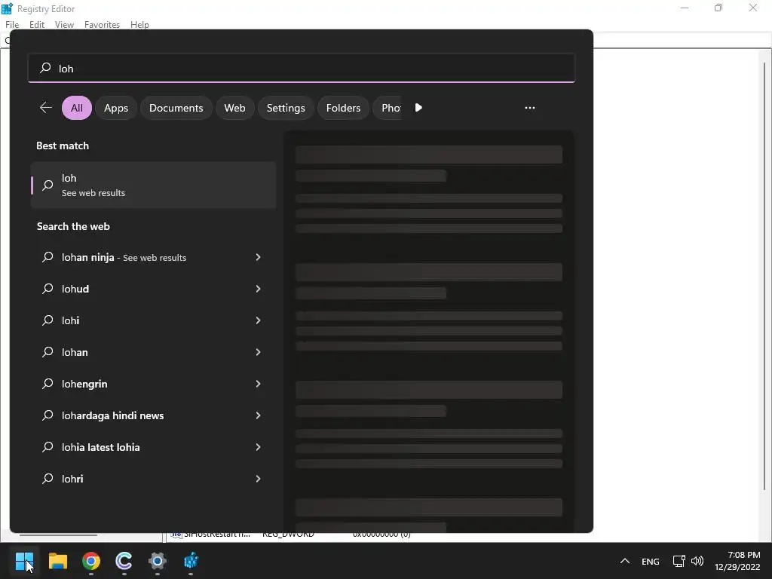Open lohia latest lohia suggestion
The height and width of the screenshot is (579, 772).
(154, 446)
